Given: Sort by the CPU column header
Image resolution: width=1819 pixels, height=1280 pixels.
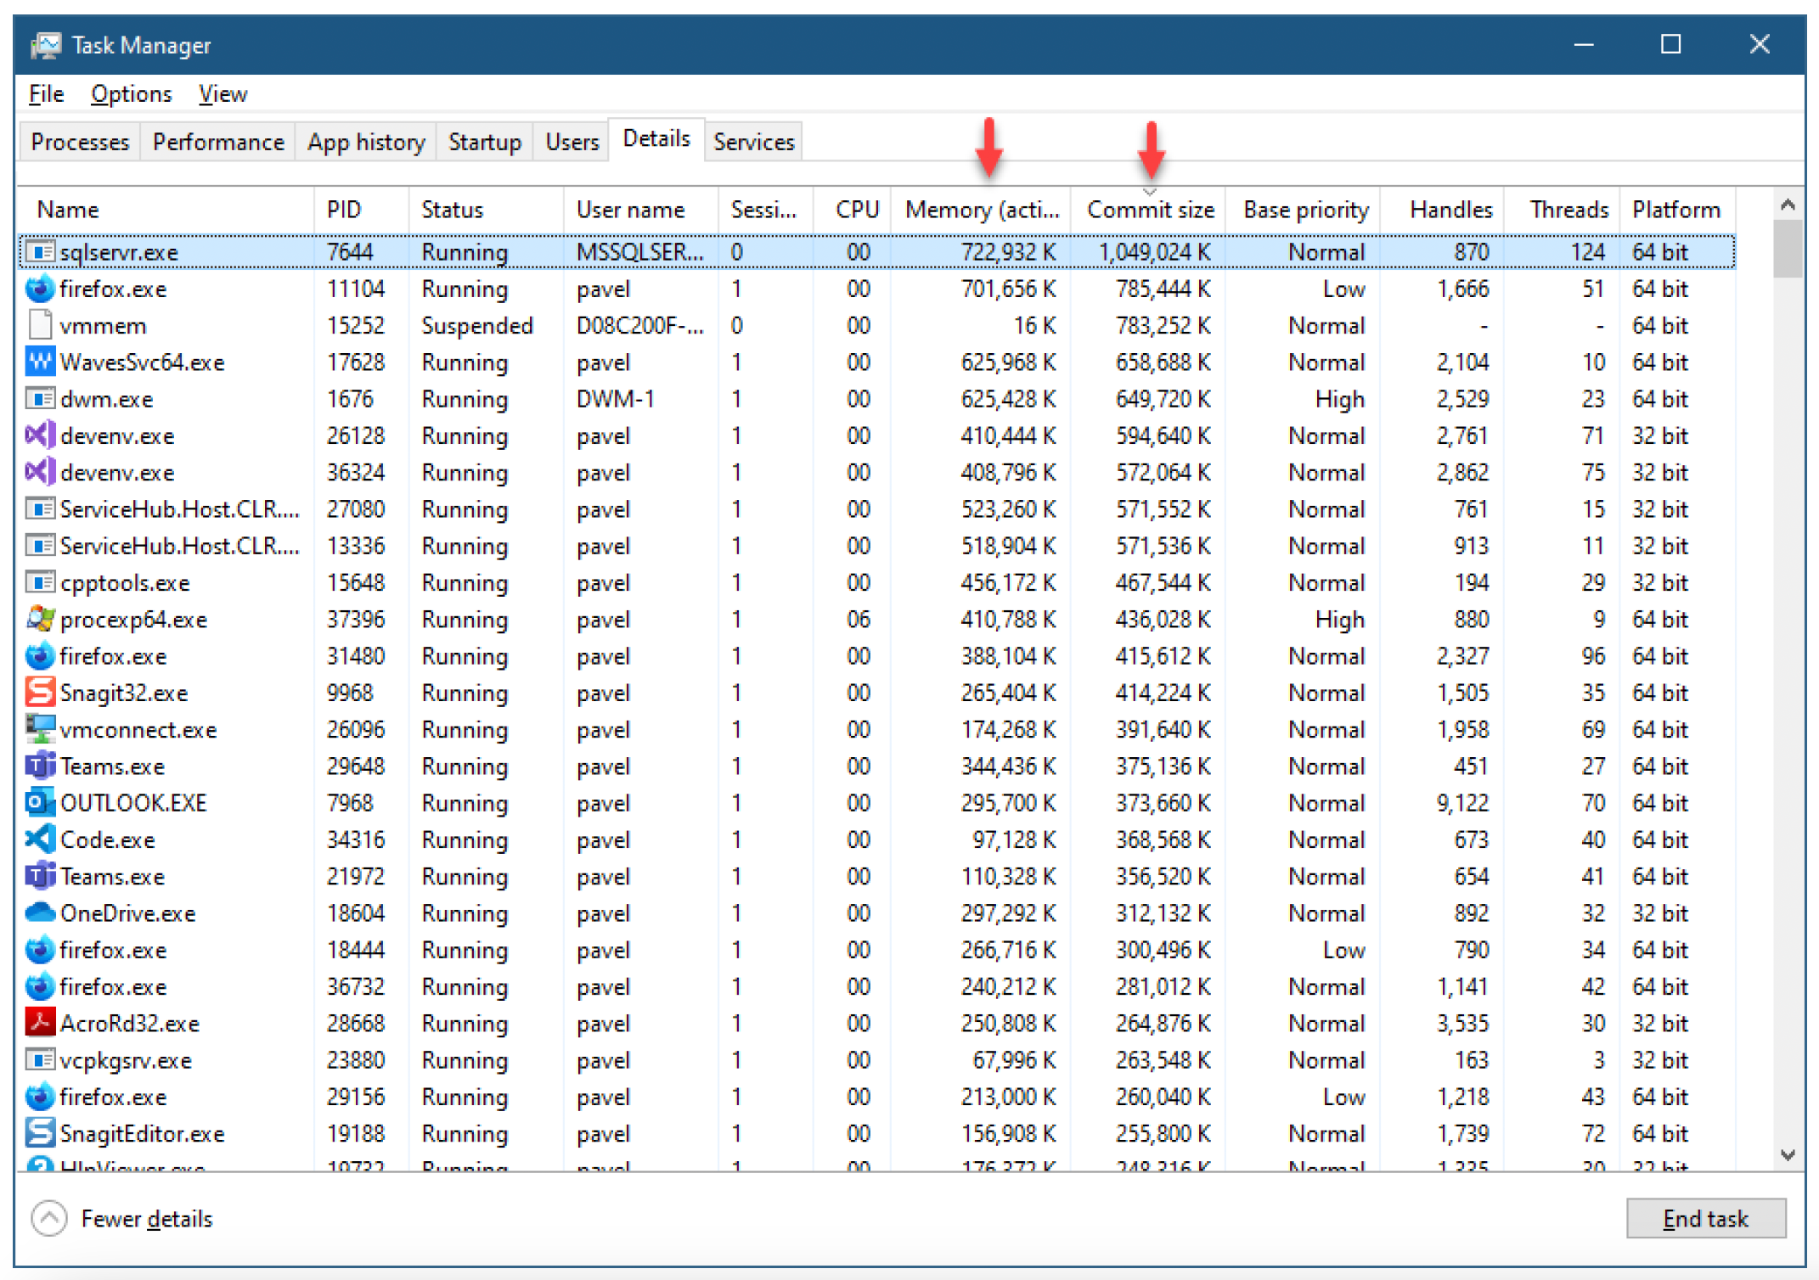Looking at the screenshot, I should point(852,210).
